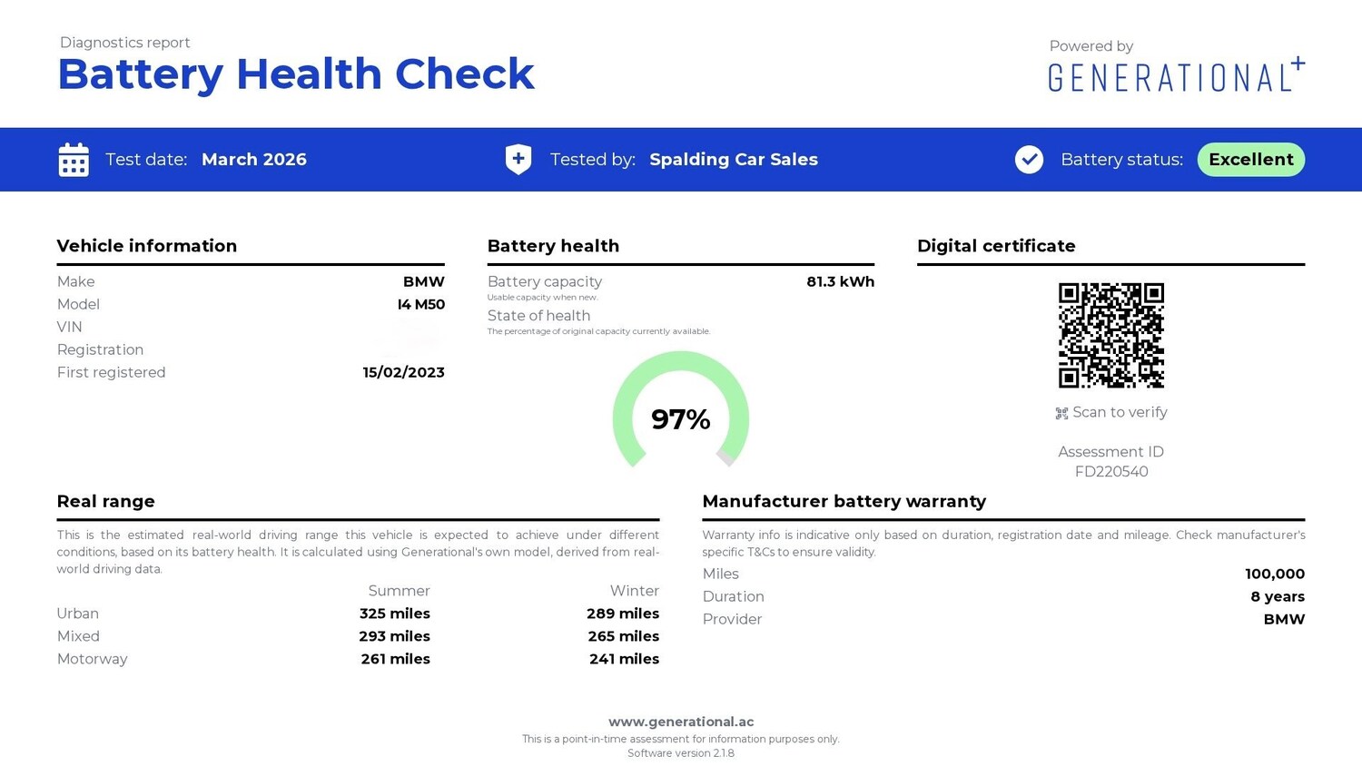
Task: Open the www.generational.ac link
Action: coord(681,722)
